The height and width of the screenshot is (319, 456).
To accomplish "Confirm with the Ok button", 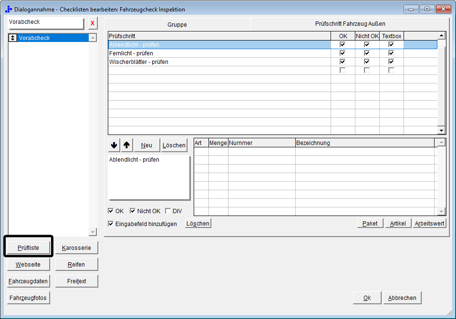I will click(367, 298).
